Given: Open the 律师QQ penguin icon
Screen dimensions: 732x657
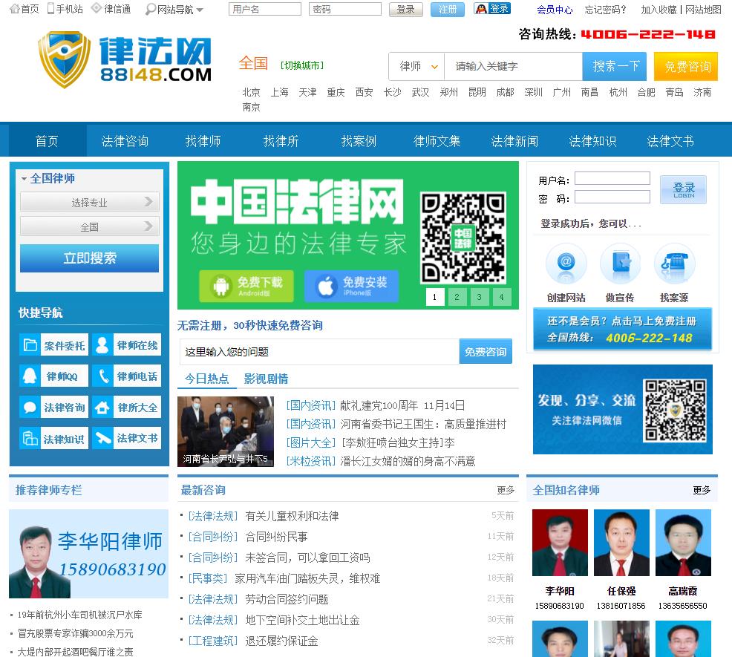Looking at the screenshot, I should [30, 376].
